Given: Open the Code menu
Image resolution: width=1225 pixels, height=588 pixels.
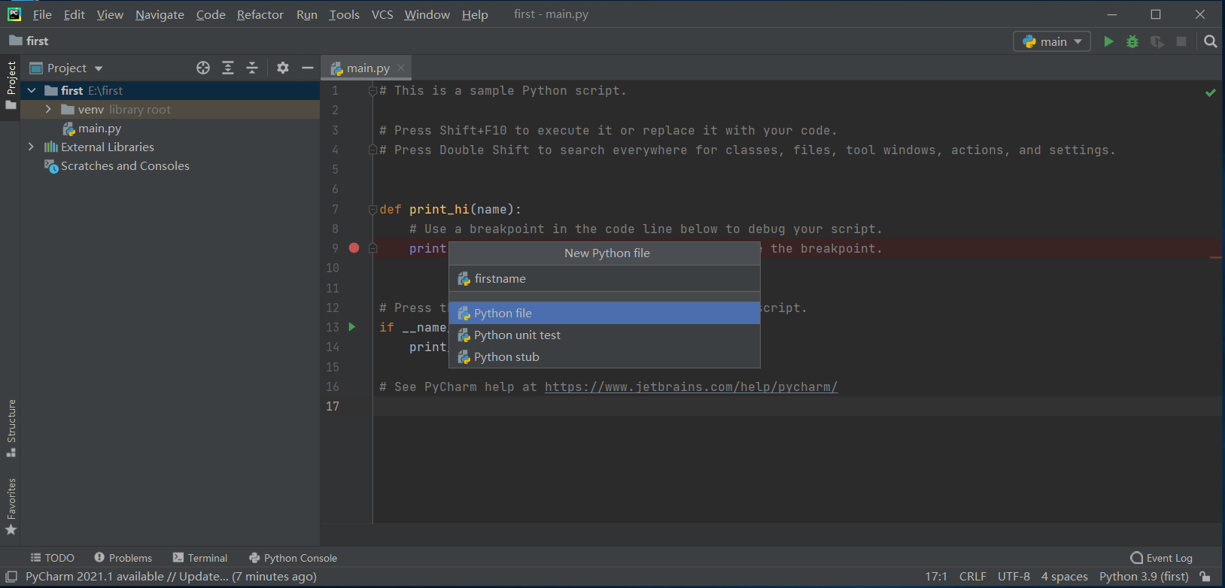Looking at the screenshot, I should pyautogui.click(x=211, y=14).
